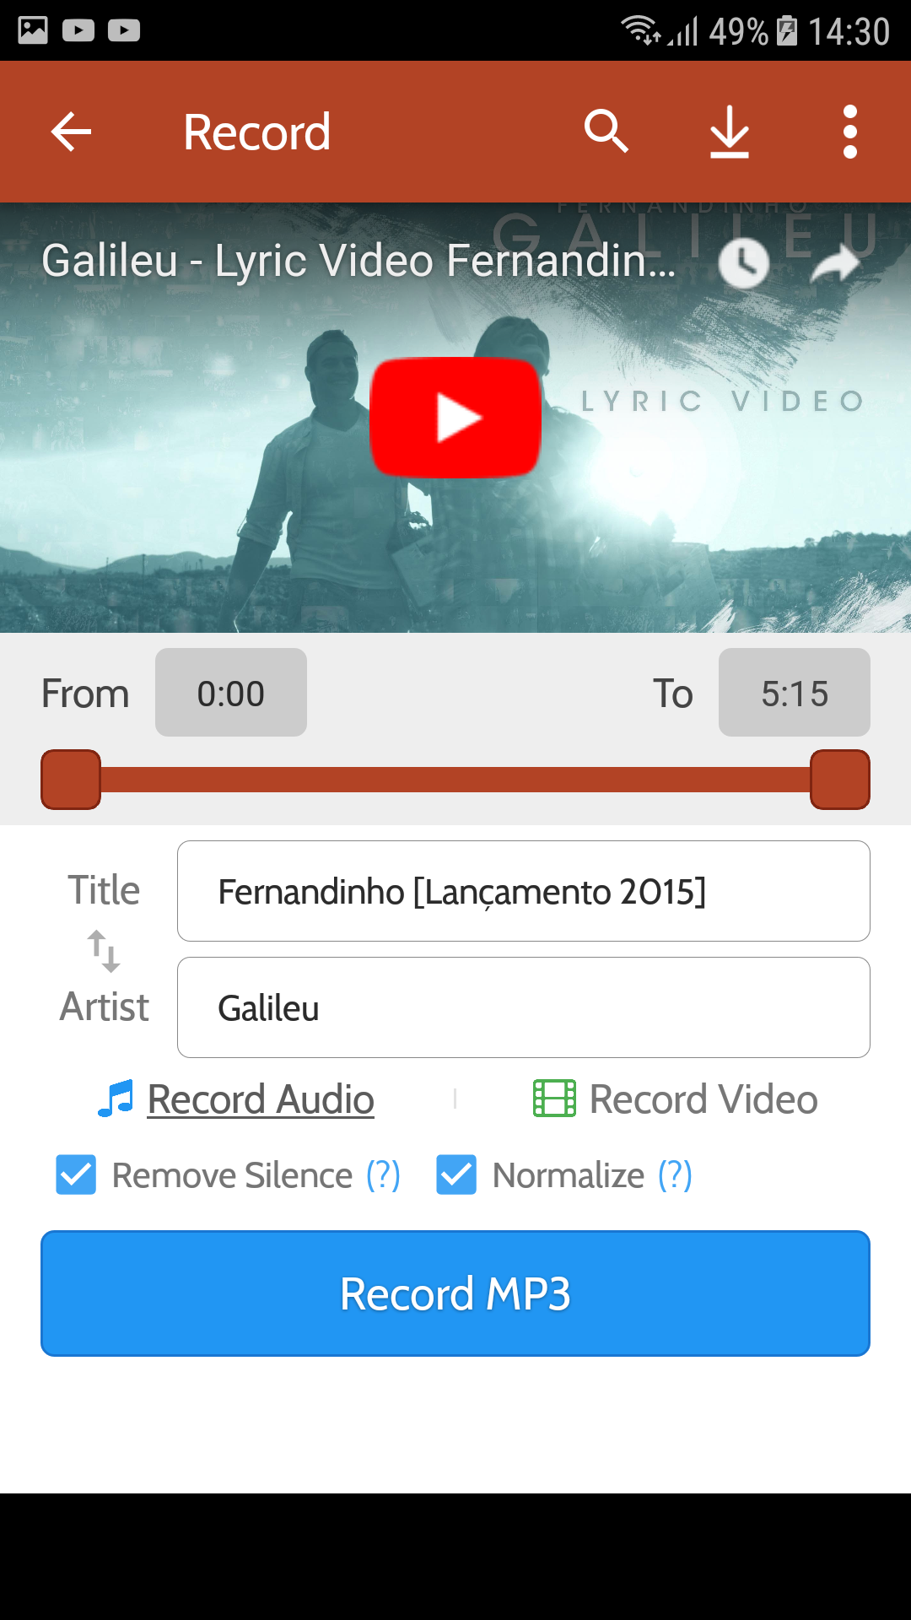
Task: Uncheck the Remove Silence checkbox
Action: coord(76,1174)
